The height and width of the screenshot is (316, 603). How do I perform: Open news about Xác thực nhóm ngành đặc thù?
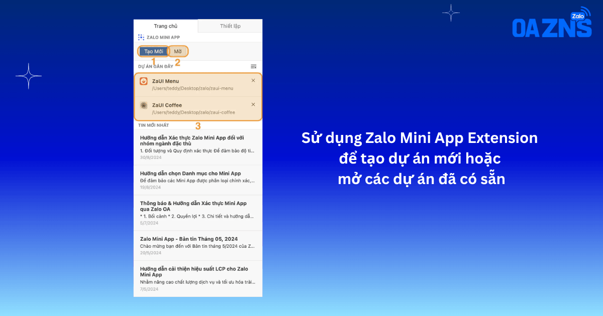(198, 147)
